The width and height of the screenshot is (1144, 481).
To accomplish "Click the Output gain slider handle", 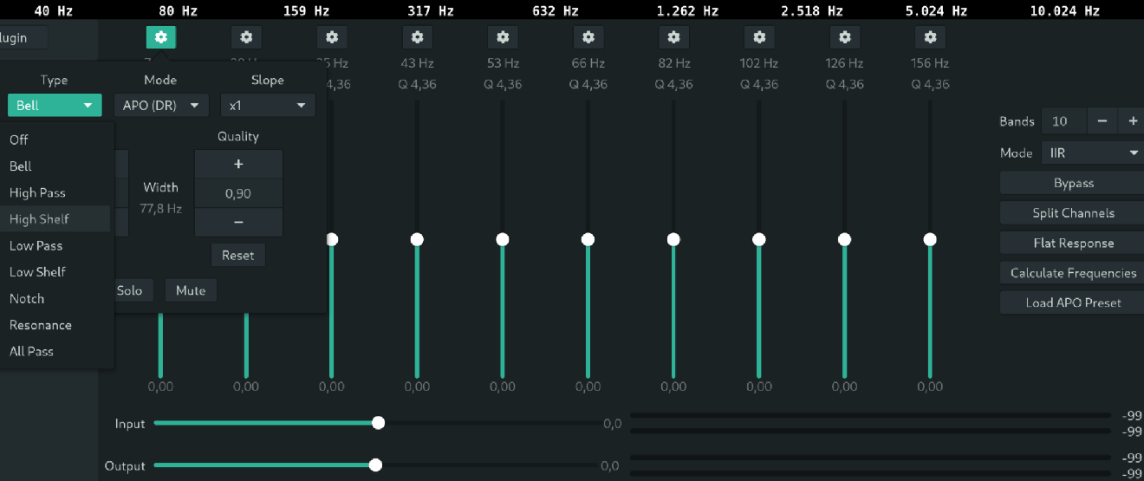I will (375, 465).
